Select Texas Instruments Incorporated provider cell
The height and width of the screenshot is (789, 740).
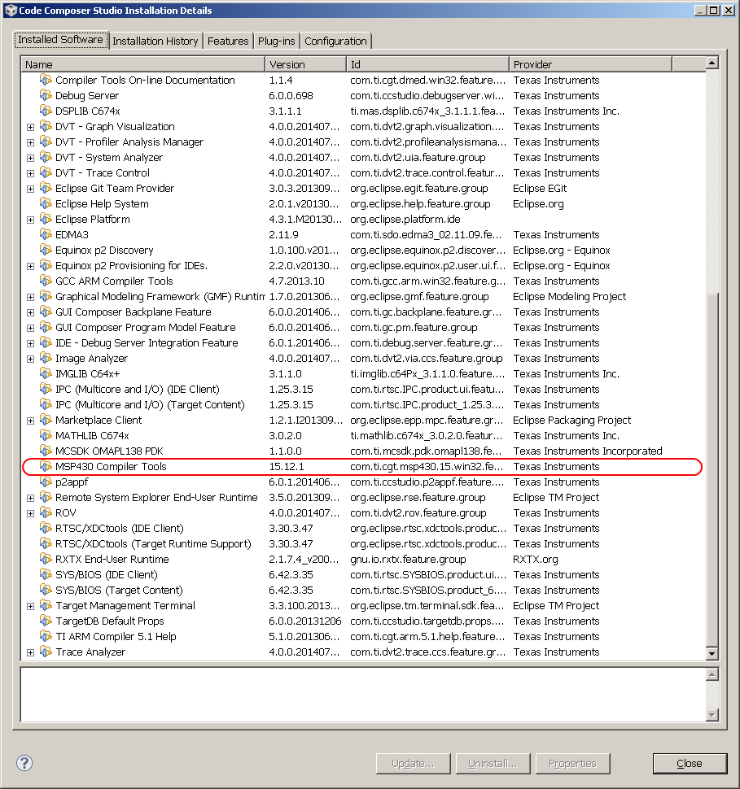[x=588, y=451]
